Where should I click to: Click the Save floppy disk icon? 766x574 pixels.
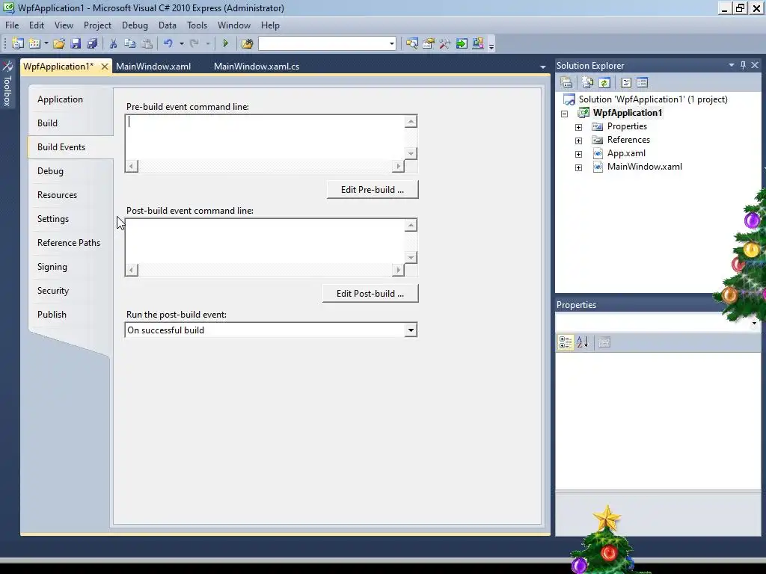click(x=76, y=43)
